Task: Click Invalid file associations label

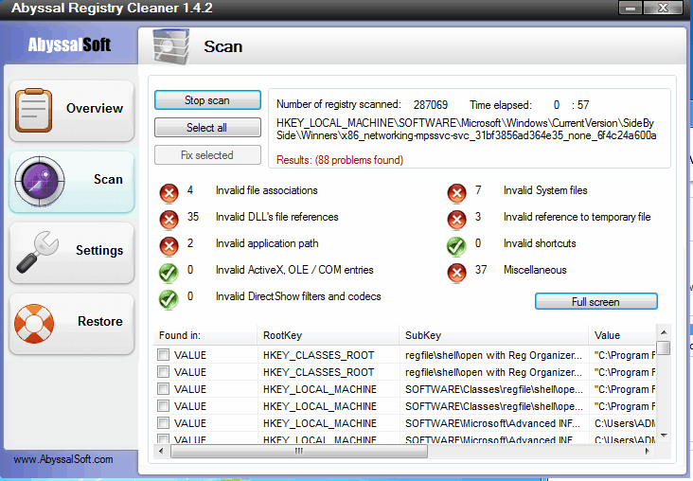Action: pyautogui.click(x=267, y=190)
